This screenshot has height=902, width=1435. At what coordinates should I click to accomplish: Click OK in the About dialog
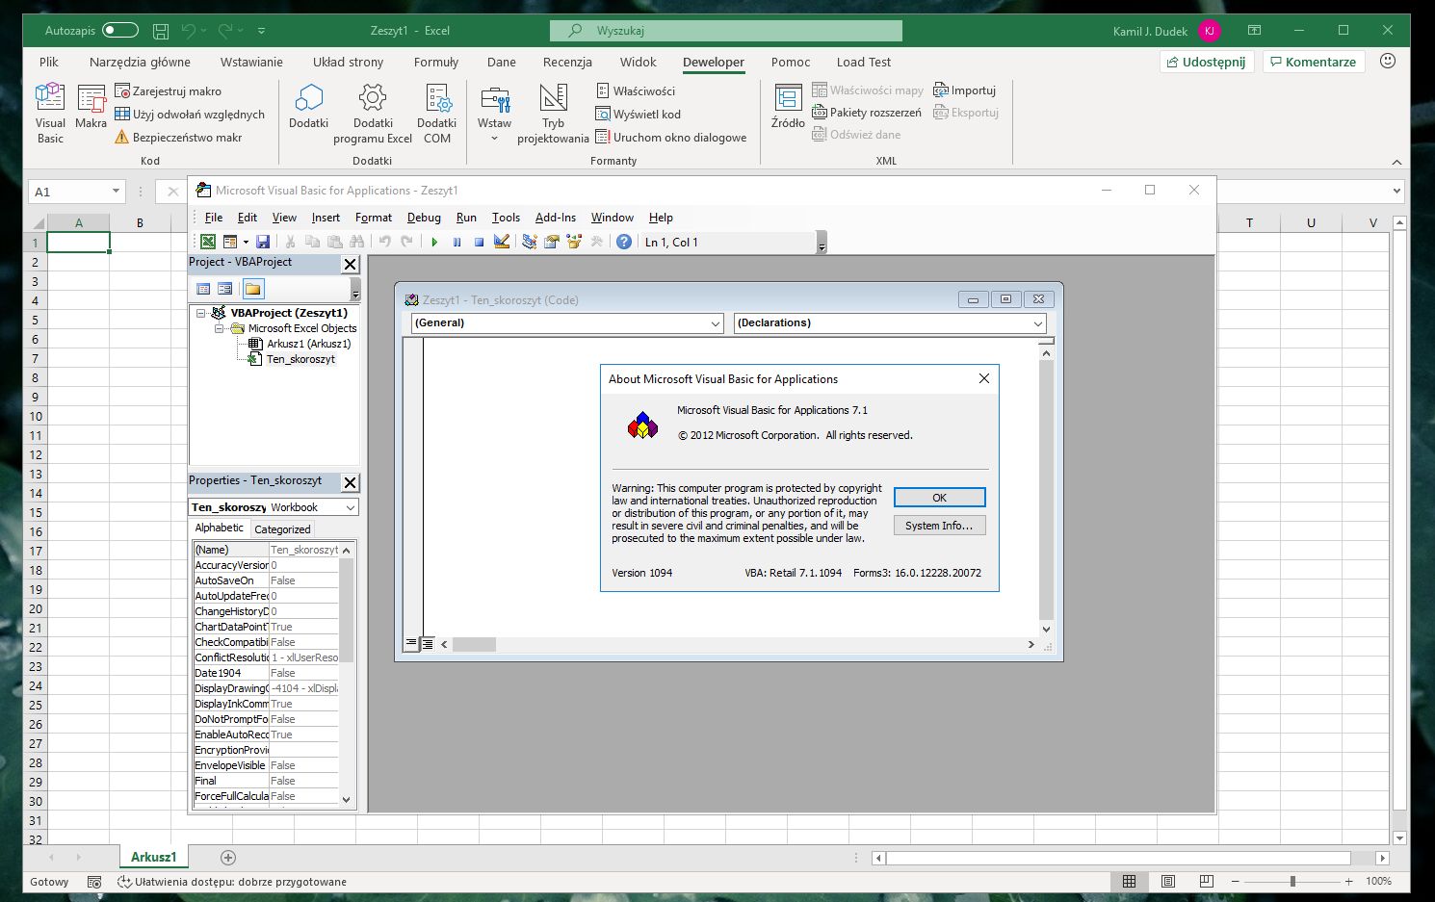(x=939, y=498)
